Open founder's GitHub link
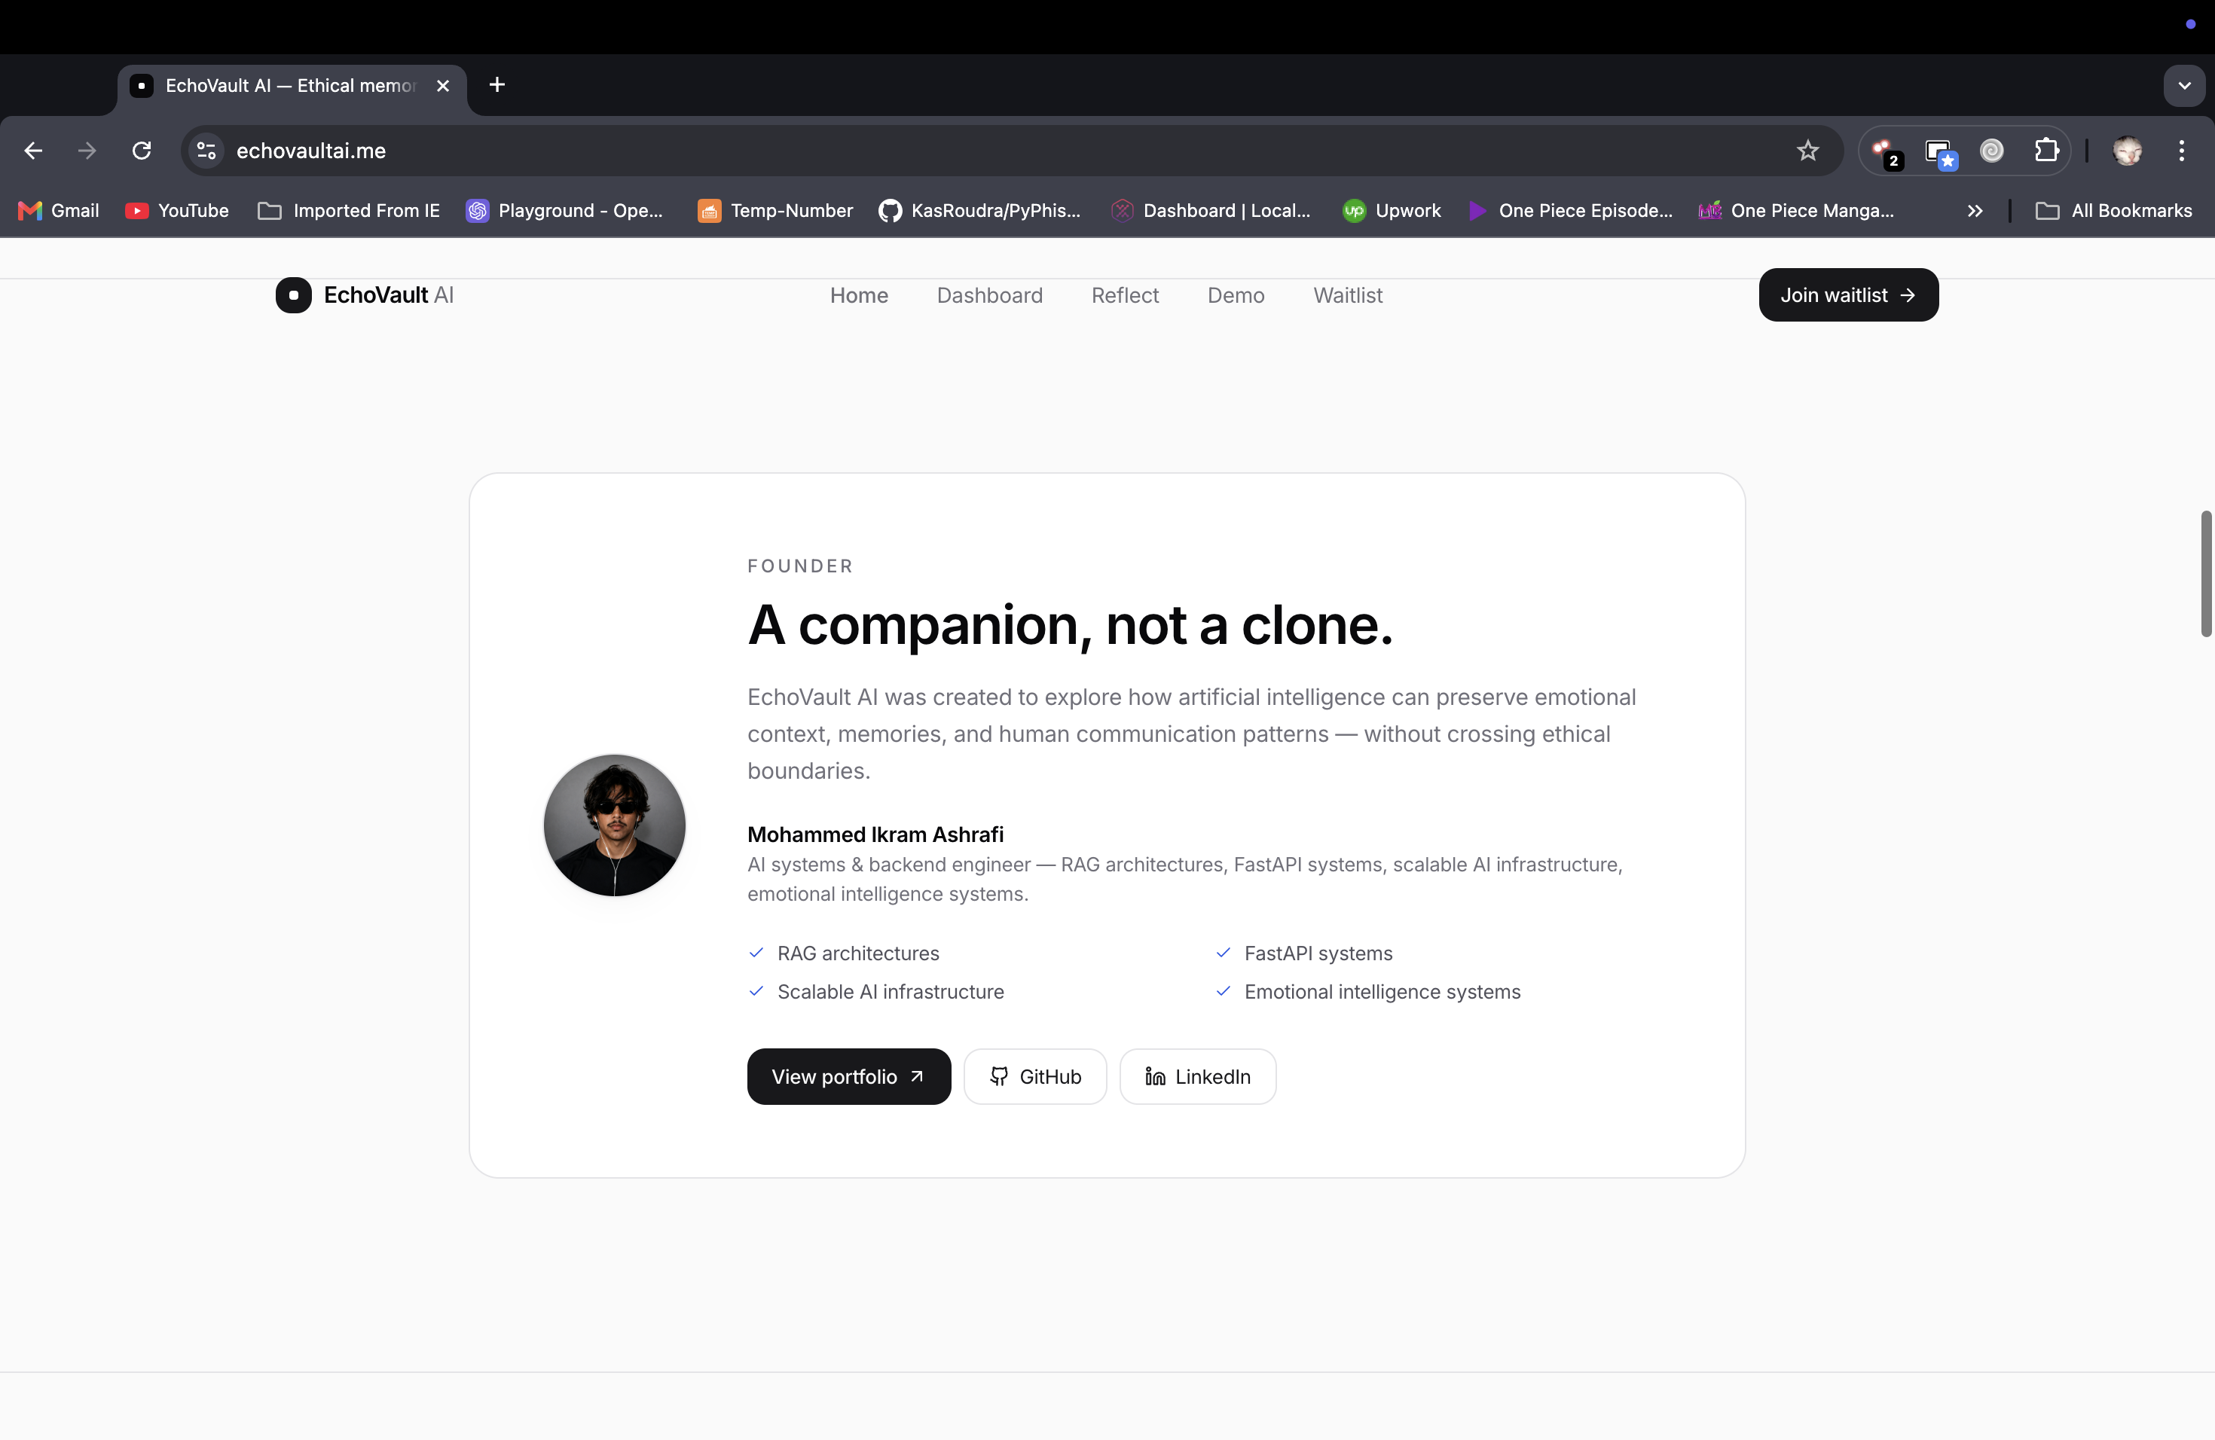The height and width of the screenshot is (1440, 2215). tap(1035, 1076)
